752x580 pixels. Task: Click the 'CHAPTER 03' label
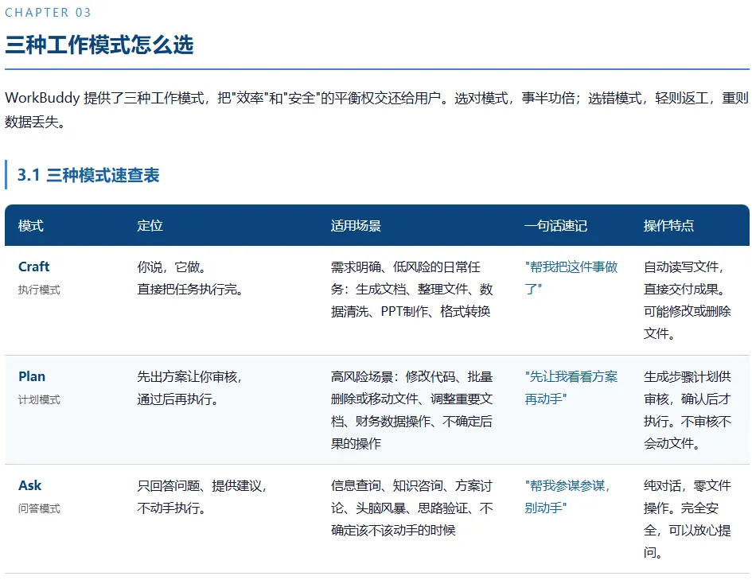pyautogui.click(x=48, y=13)
